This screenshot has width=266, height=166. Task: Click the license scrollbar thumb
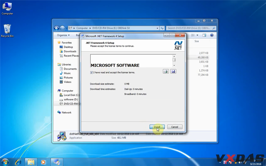point(174,60)
